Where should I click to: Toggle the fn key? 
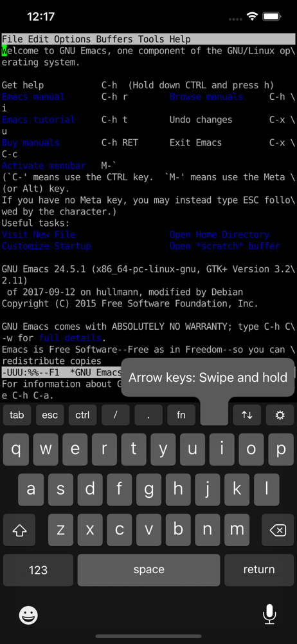click(x=181, y=415)
